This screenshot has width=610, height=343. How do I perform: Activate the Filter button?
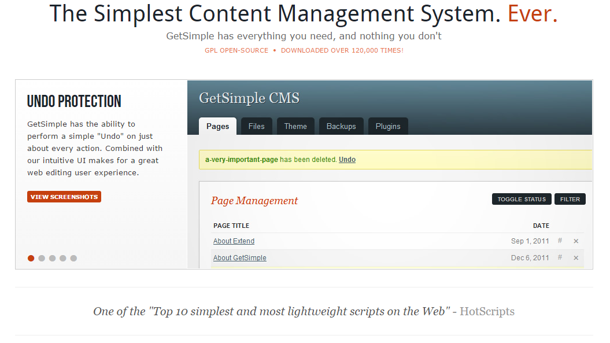[x=570, y=199]
